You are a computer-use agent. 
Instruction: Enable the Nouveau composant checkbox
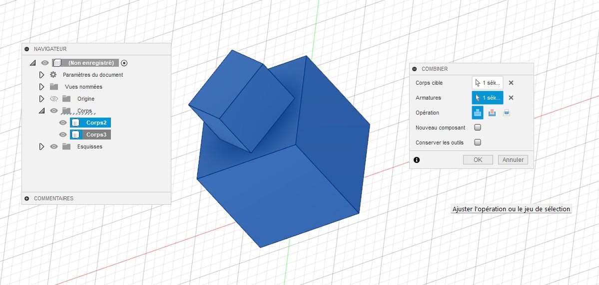pos(478,127)
